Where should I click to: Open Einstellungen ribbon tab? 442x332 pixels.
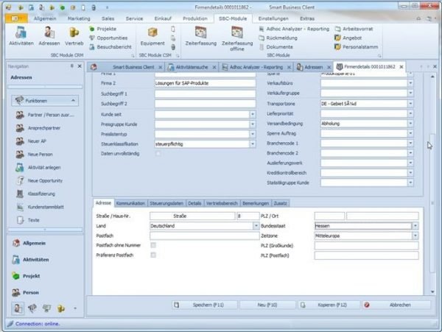tap(273, 18)
